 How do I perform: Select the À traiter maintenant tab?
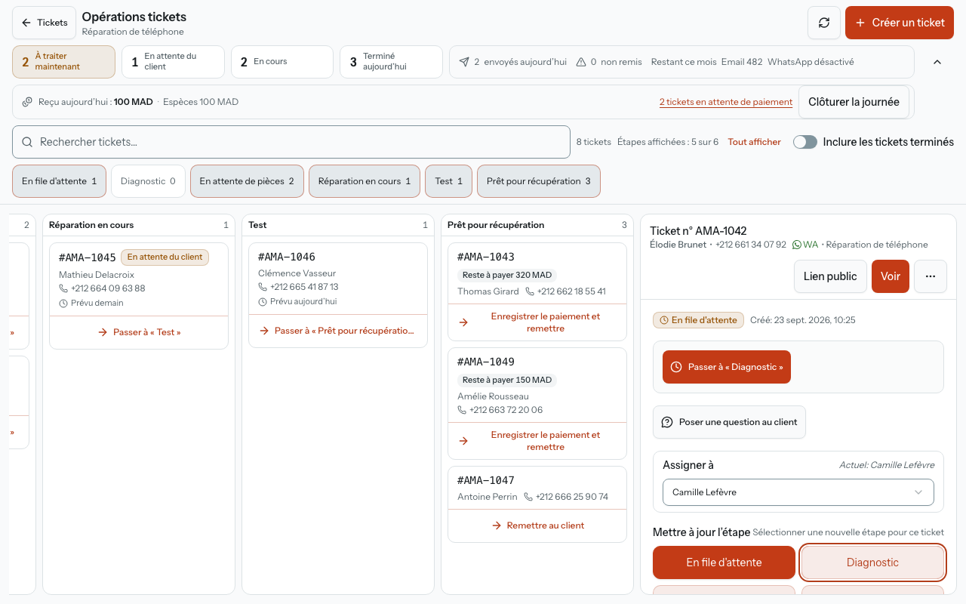pos(64,62)
